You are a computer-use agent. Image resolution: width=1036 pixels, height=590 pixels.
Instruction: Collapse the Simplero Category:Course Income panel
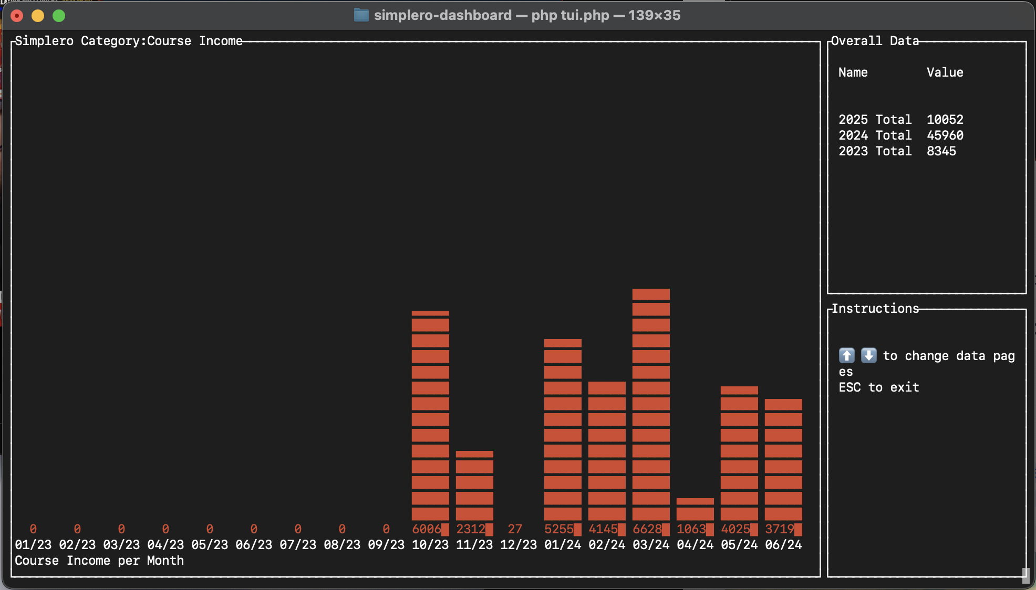[128, 40]
